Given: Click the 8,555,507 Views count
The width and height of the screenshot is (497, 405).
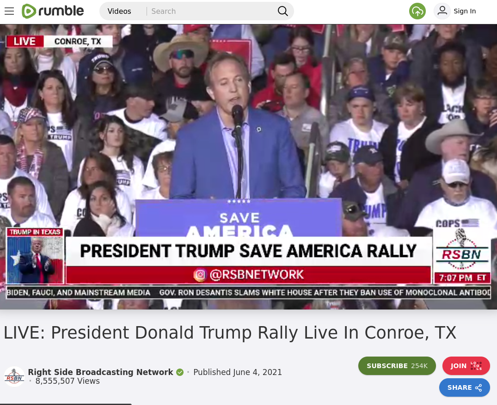Looking at the screenshot, I should [x=67, y=381].
